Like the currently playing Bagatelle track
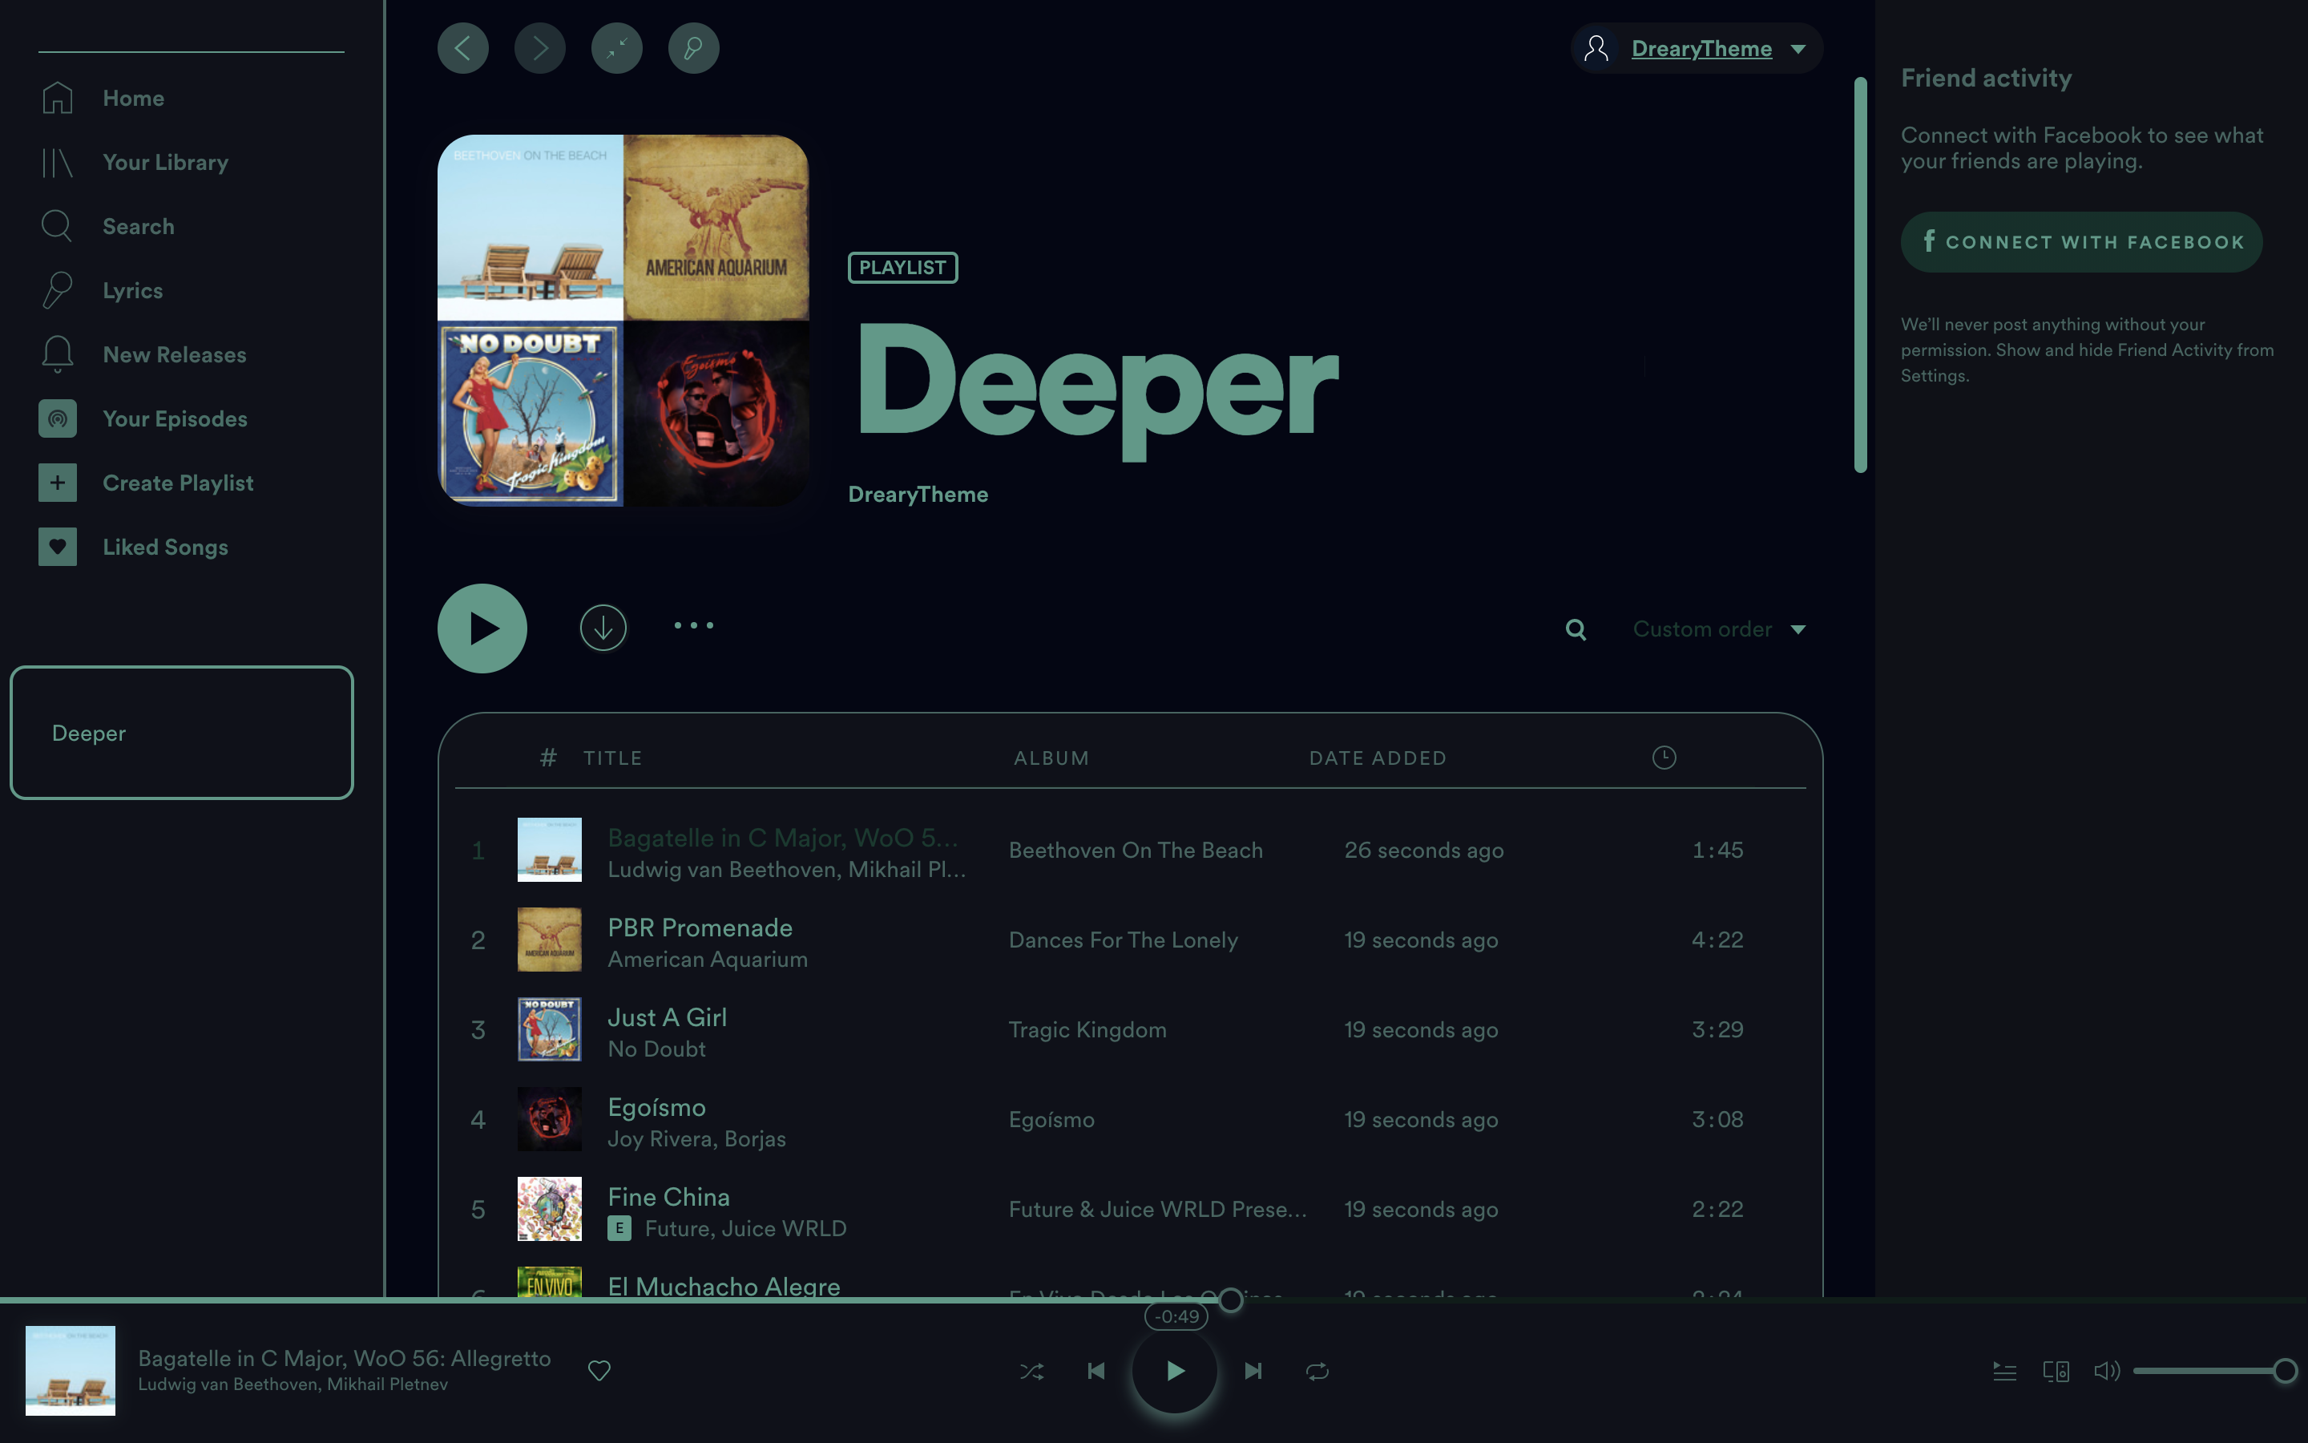 (x=599, y=1371)
